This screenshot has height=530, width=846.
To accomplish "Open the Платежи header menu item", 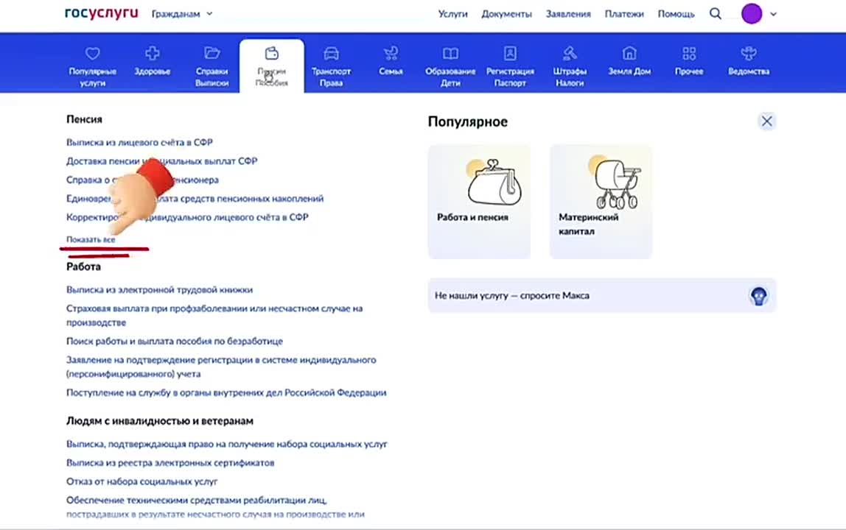I will [x=624, y=14].
